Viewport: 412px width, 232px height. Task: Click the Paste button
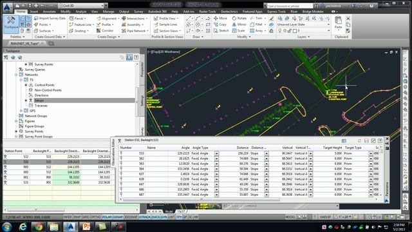pyautogui.click(x=338, y=23)
